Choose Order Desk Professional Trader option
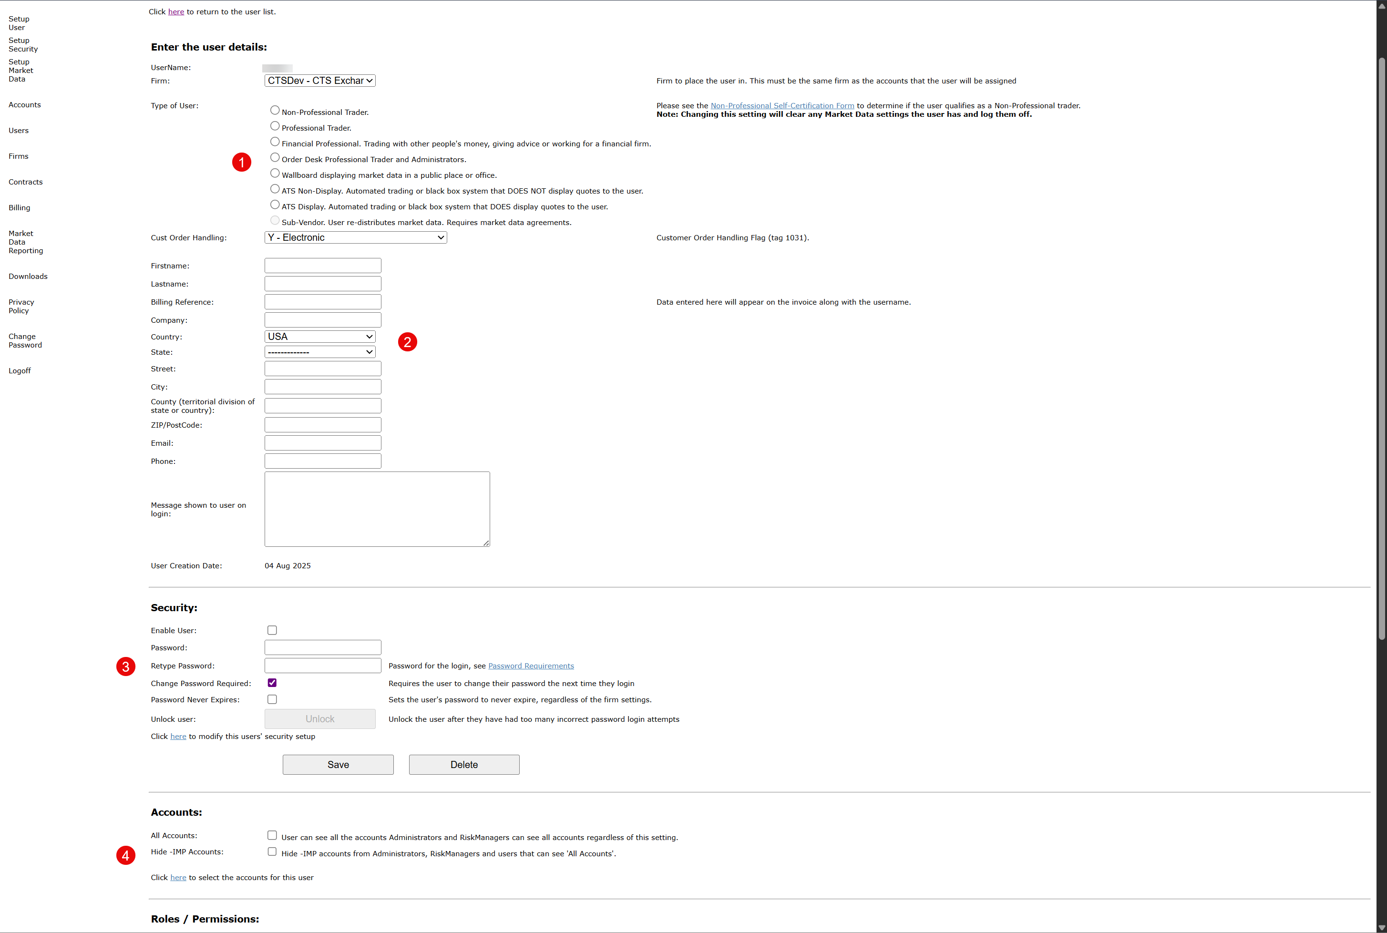This screenshot has height=933, width=1387. pos(274,158)
